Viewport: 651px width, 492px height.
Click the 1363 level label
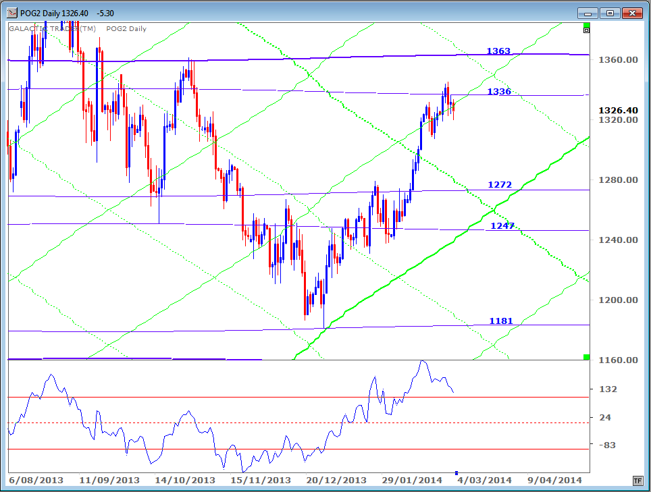498,51
